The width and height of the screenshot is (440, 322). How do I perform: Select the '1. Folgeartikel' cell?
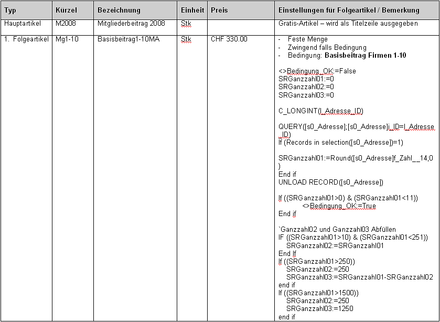pos(26,39)
